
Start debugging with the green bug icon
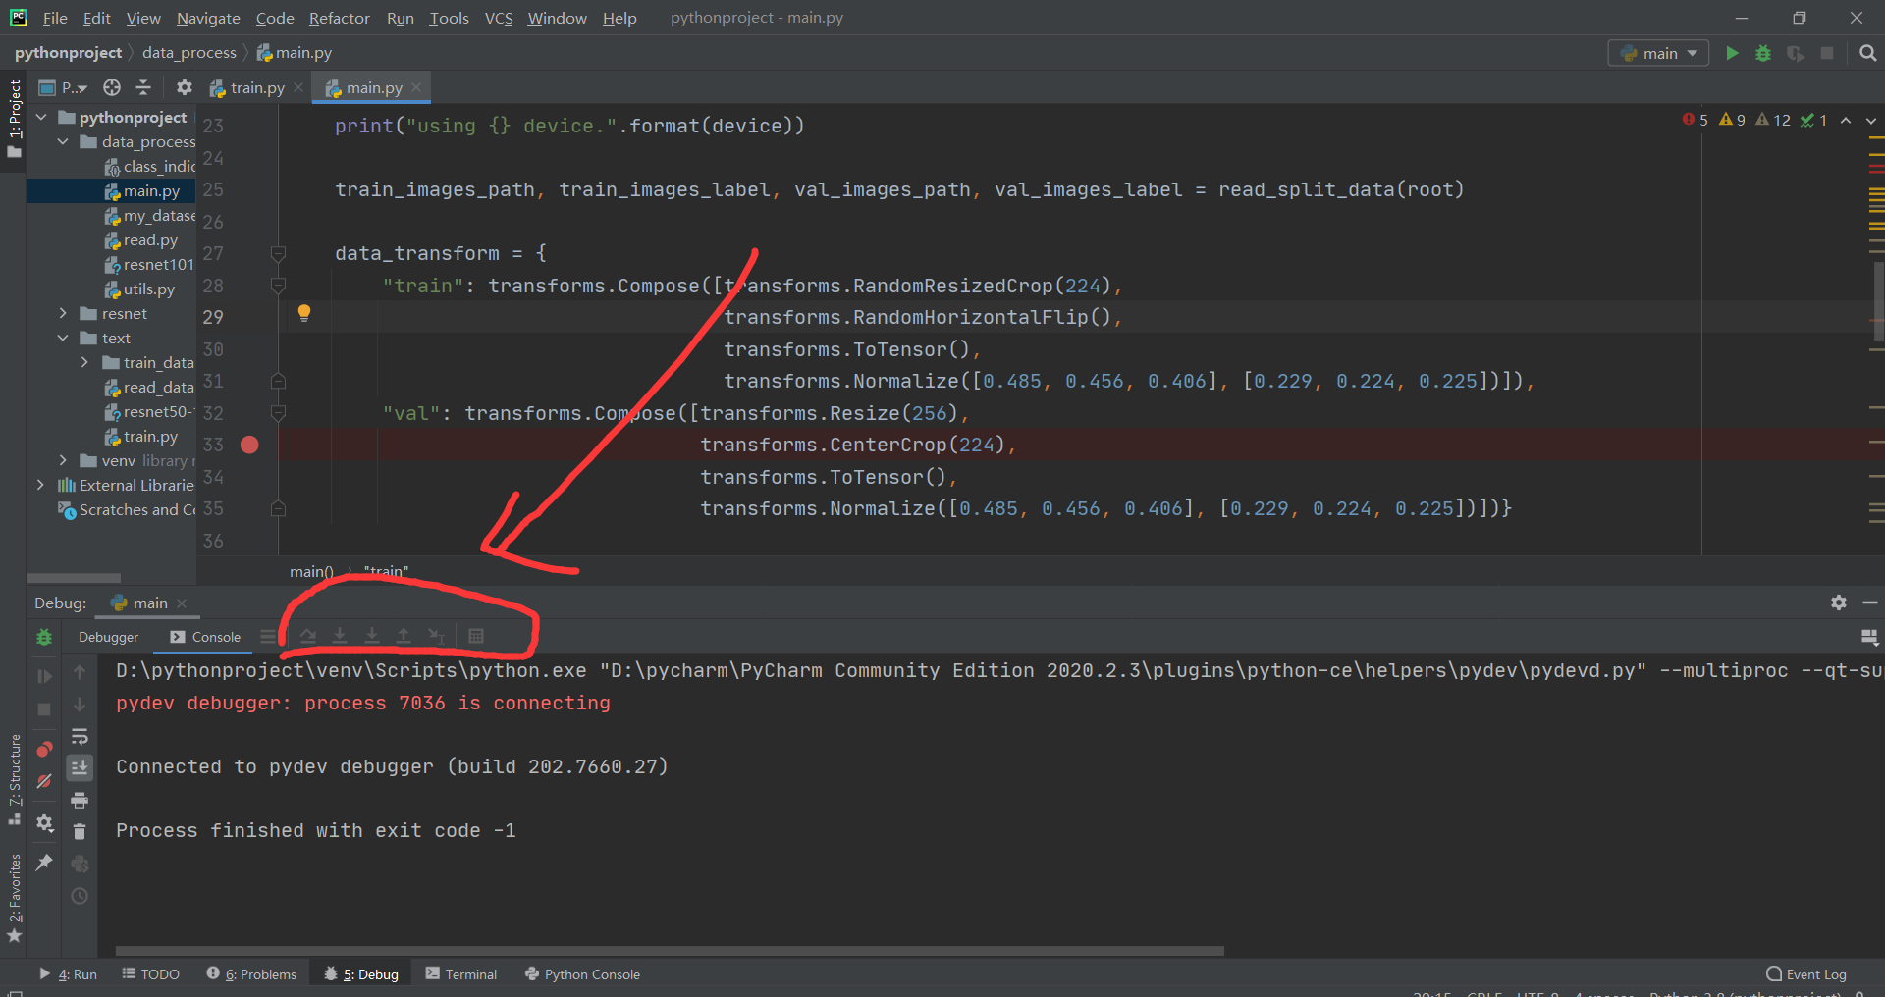pyautogui.click(x=1763, y=53)
